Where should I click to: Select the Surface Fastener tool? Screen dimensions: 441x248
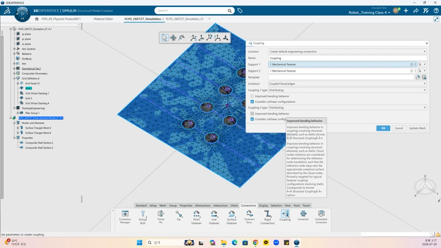coord(232,217)
